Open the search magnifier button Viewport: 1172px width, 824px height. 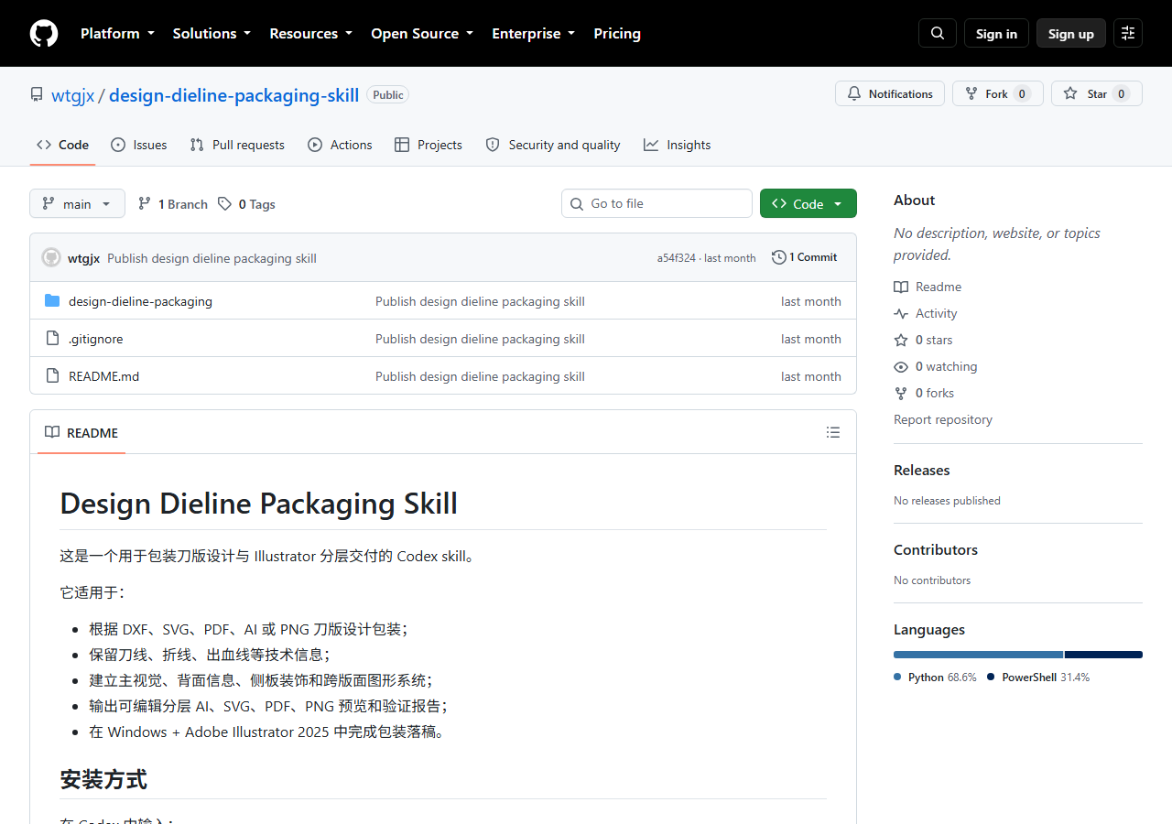(938, 33)
